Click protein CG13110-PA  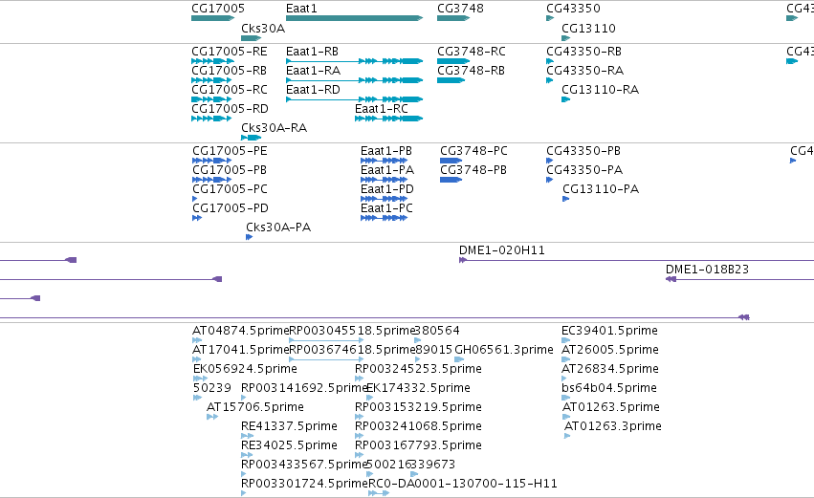pos(601,189)
